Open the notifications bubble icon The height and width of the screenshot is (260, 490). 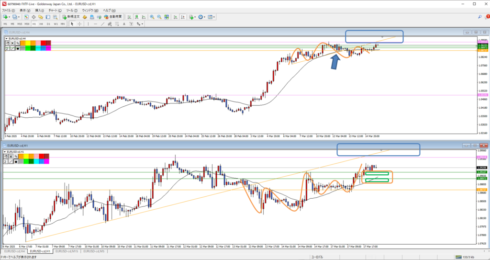point(486,17)
